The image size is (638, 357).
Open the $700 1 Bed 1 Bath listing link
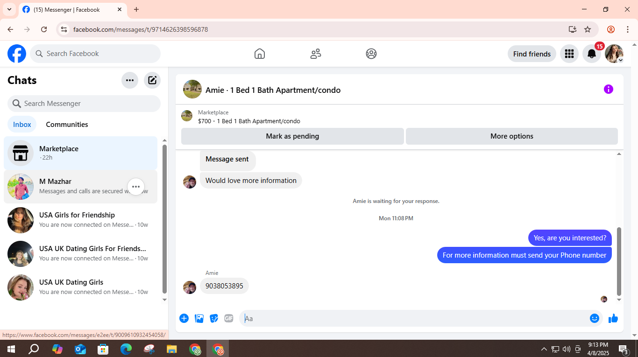point(249,121)
